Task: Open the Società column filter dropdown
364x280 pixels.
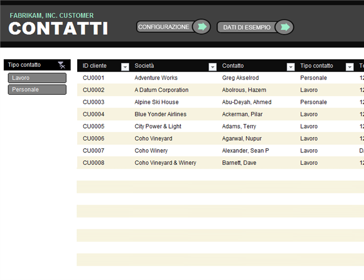Action: [212, 67]
